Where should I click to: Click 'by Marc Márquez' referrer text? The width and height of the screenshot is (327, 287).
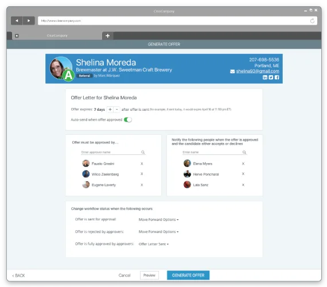[x=107, y=76]
